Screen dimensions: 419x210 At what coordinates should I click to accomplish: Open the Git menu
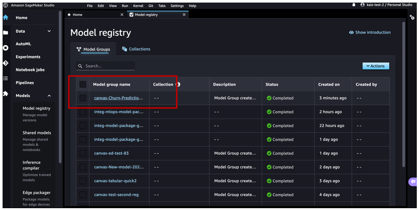point(151,6)
